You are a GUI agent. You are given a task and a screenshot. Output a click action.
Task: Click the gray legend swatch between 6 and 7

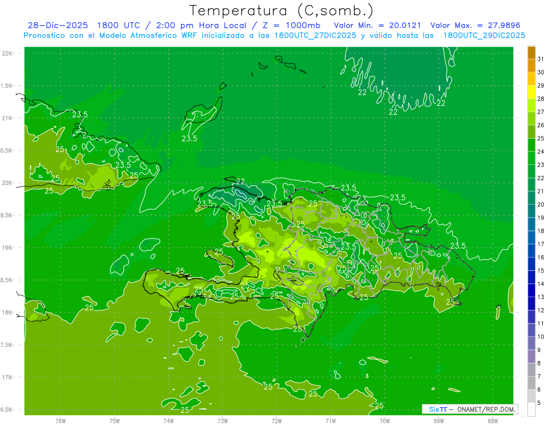click(531, 383)
